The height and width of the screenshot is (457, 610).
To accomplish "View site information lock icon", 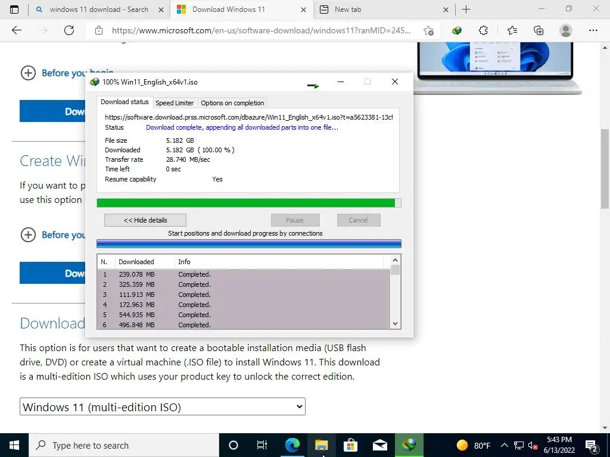I will click(99, 30).
